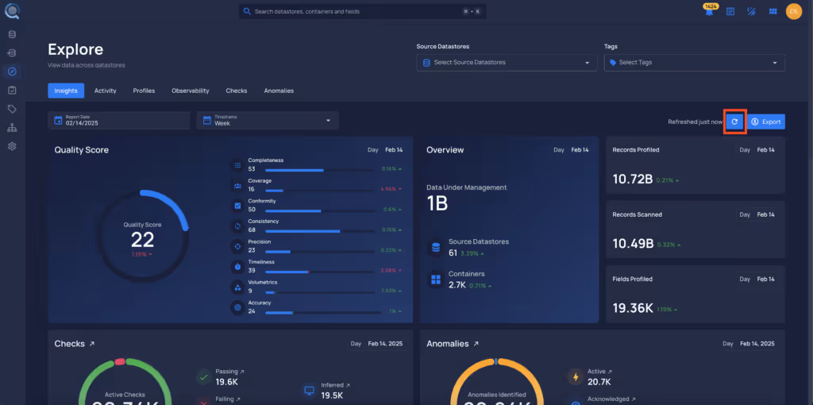Open the Source Datastores sidebar icon
Screen dimensions: 813x405
(x=12, y=35)
